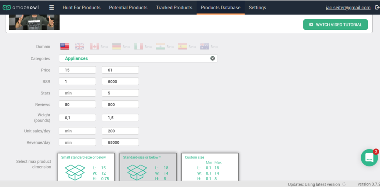Pick the Spain flag domain
This screenshot has height=187, width=380.
[x=182, y=46]
